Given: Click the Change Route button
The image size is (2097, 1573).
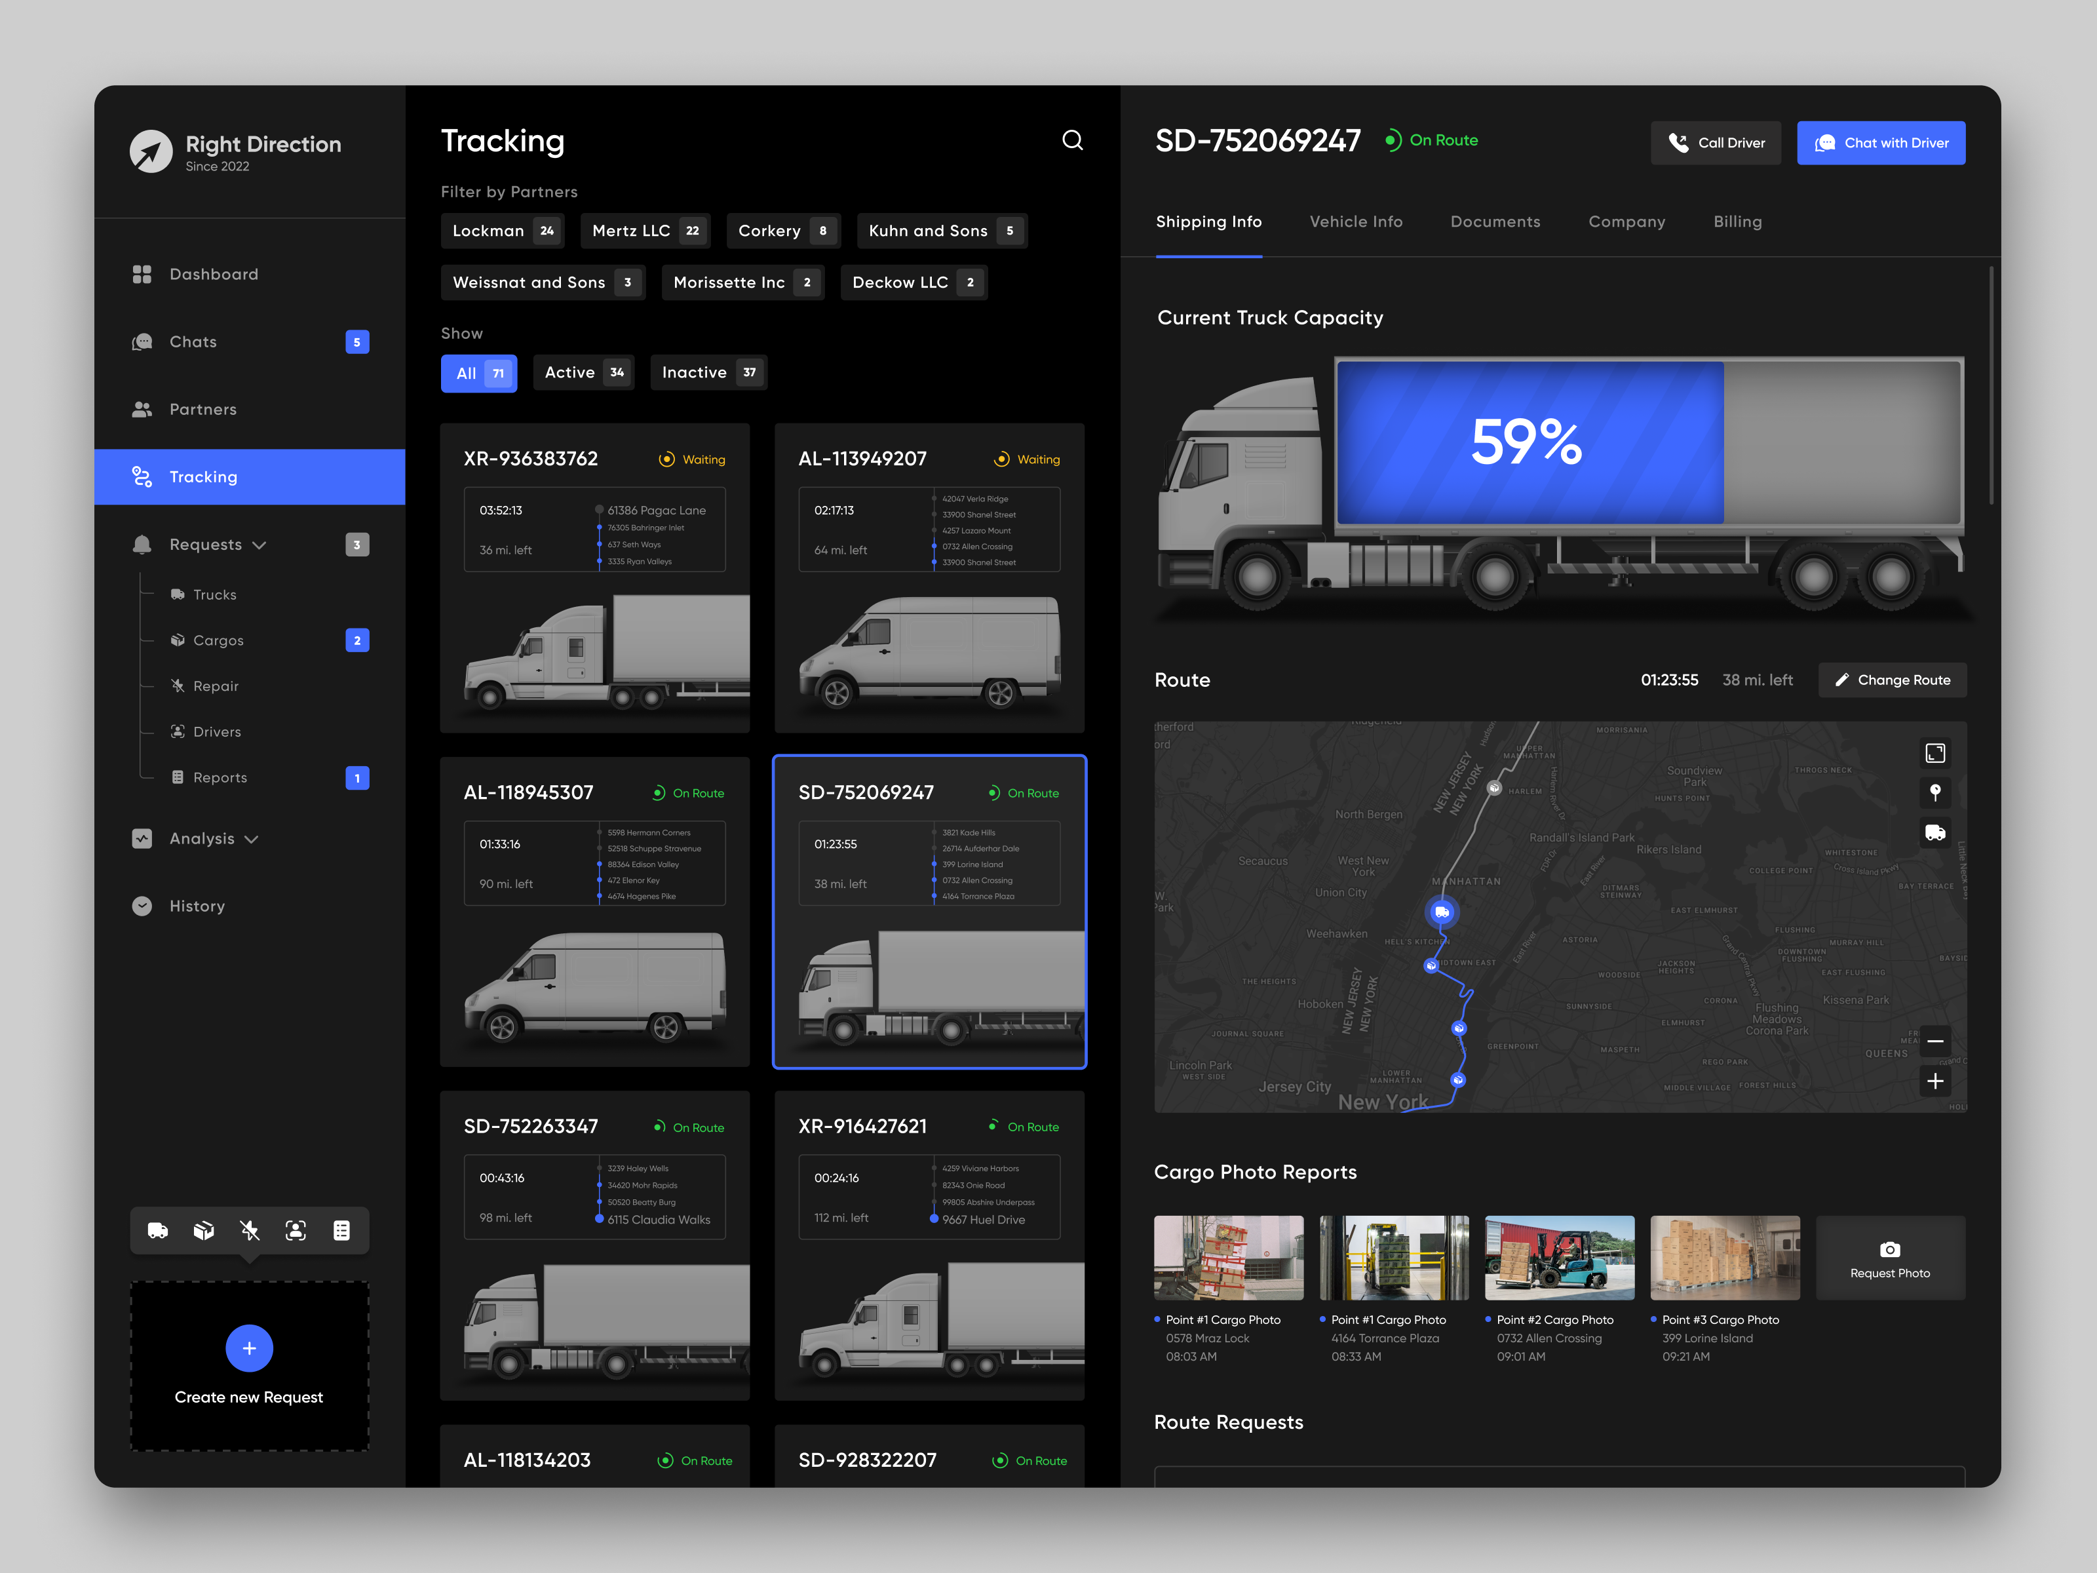Looking at the screenshot, I should pyautogui.click(x=1893, y=680).
